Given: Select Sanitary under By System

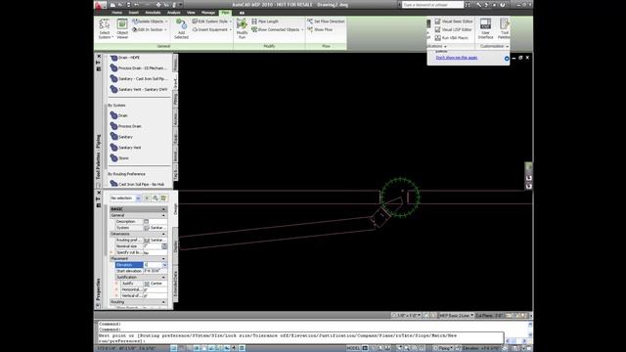Looking at the screenshot, I should (x=121, y=137).
